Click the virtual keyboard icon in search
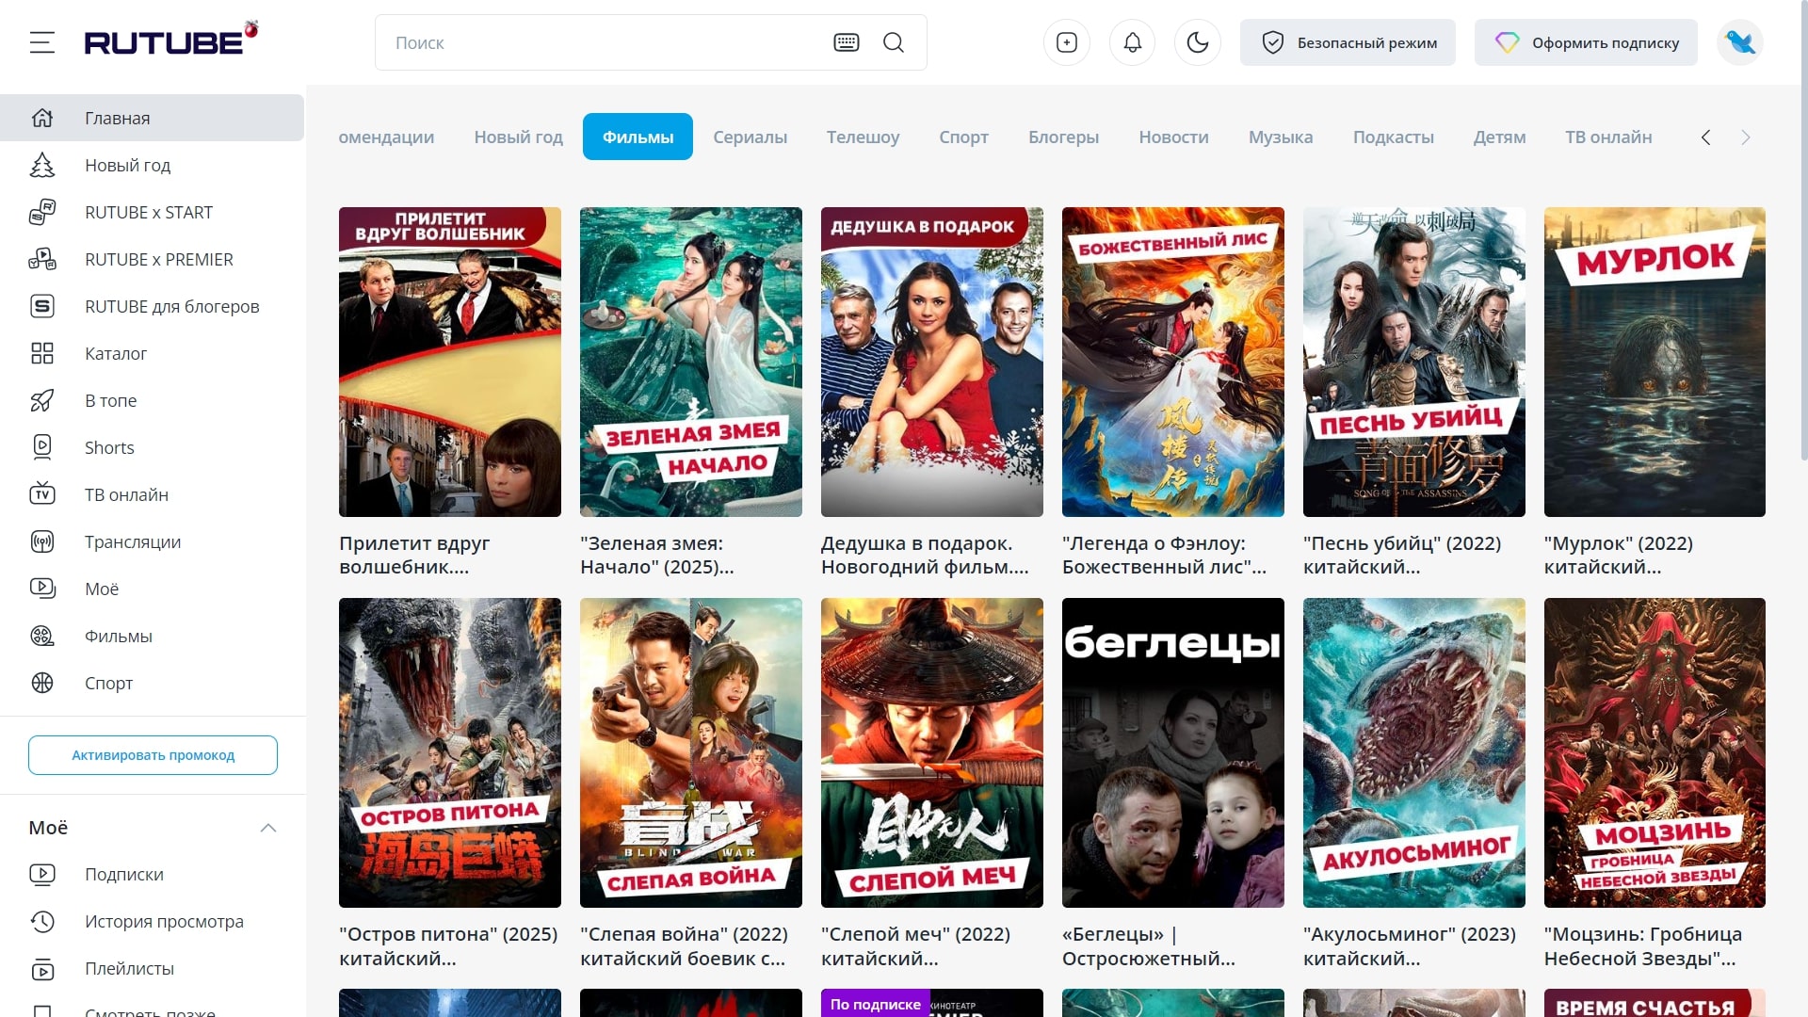Image resolution: width=1808 pixels, height=1017 pixels. point(846,42)
